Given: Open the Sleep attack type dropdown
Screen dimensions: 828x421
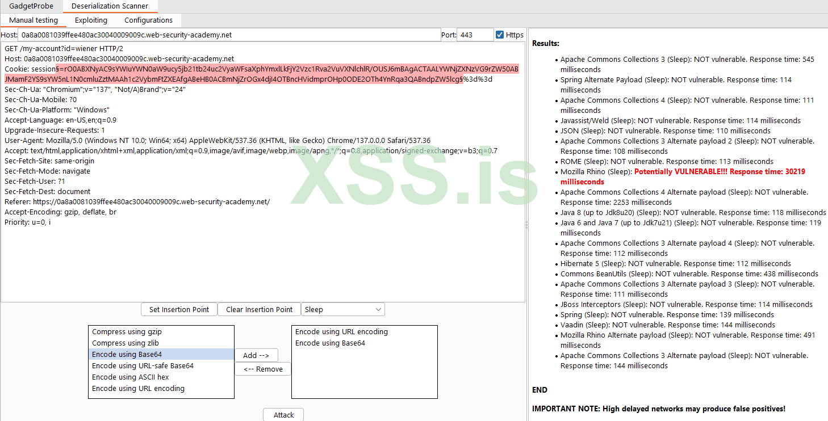Looking at the screenshot, I should coord(342,309).
